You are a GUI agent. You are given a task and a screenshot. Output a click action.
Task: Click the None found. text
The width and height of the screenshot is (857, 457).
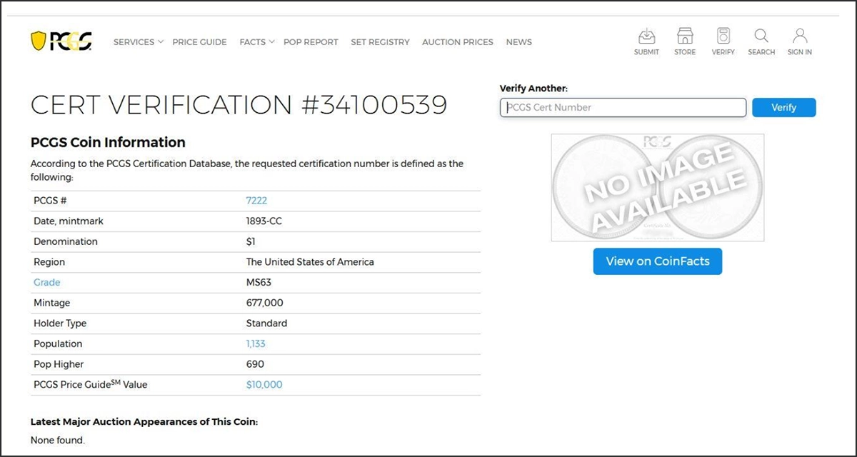[x=58, y=441]
